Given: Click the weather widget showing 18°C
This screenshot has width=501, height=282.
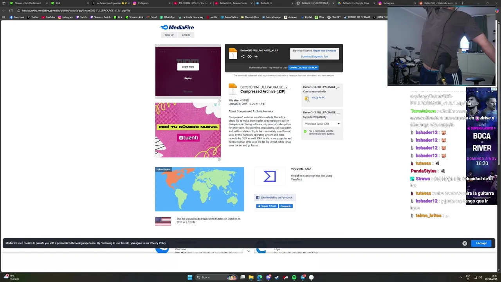Looking at the screenshot, I should (12, 277).
